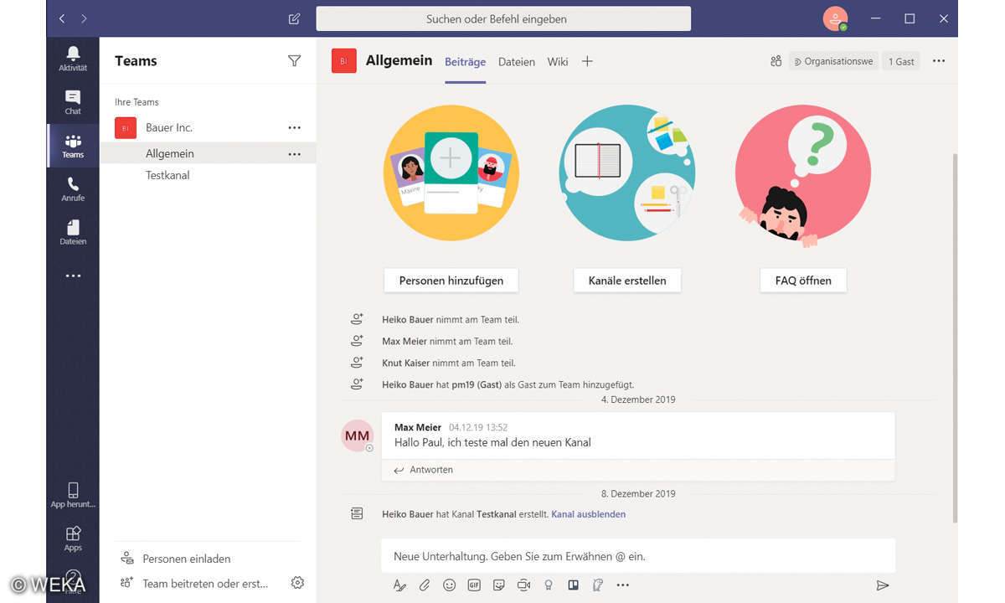The height and width of the screenshot is (603, 1005).
Task: Open Dateien in the left sidebar
Action: pyautogui.click(x=73, y=233)
